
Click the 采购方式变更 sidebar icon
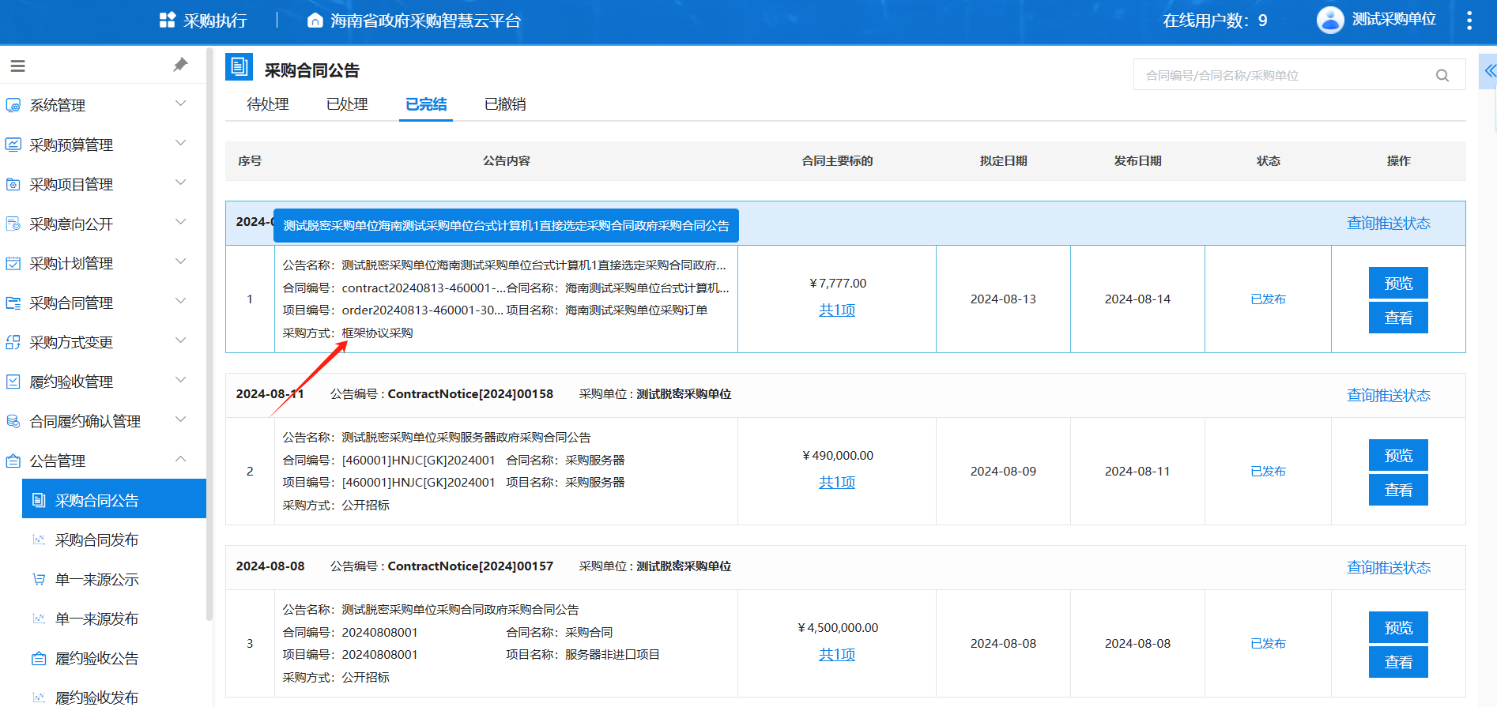pos(13,342)
